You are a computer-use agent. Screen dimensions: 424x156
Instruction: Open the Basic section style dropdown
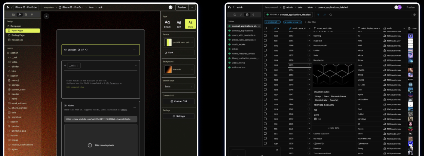tap(179, 86)
